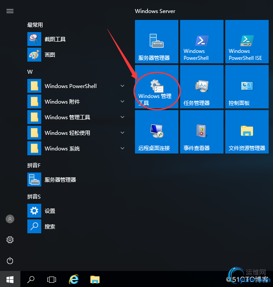Click the 最常用 section header
273x287 pixels.
point(35,25)
